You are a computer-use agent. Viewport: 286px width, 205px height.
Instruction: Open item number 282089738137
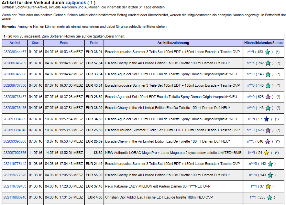(x=15, y=97)
